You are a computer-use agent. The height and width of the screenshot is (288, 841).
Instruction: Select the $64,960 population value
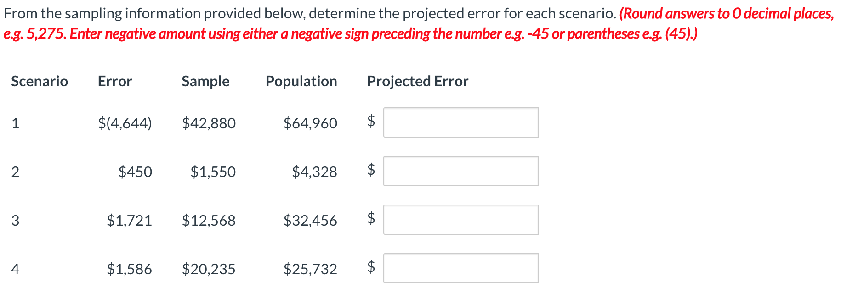point(310,123)
